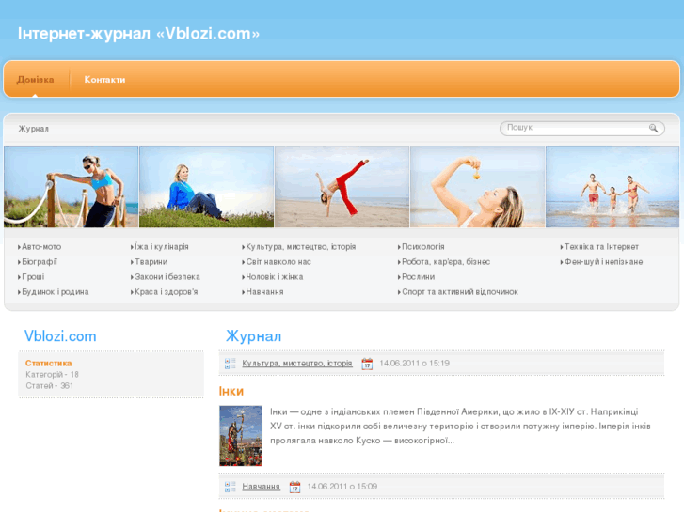Viewport: 684px width, 512px height.
Task: Open the Психологія category
Action: point(422,247)
